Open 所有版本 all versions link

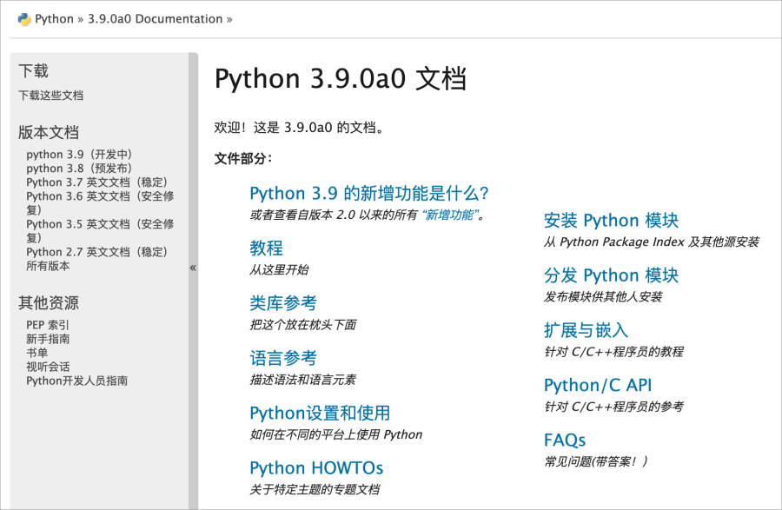click(48, 266)
